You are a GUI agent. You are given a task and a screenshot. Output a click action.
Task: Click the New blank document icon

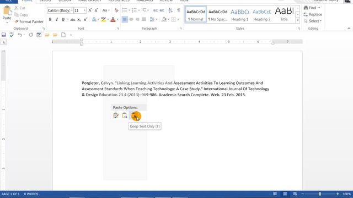63,35
